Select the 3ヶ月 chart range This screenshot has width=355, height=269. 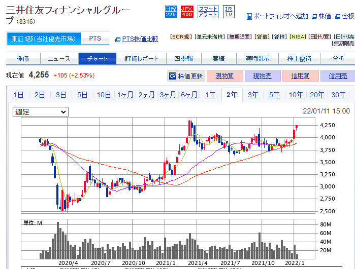168,95
